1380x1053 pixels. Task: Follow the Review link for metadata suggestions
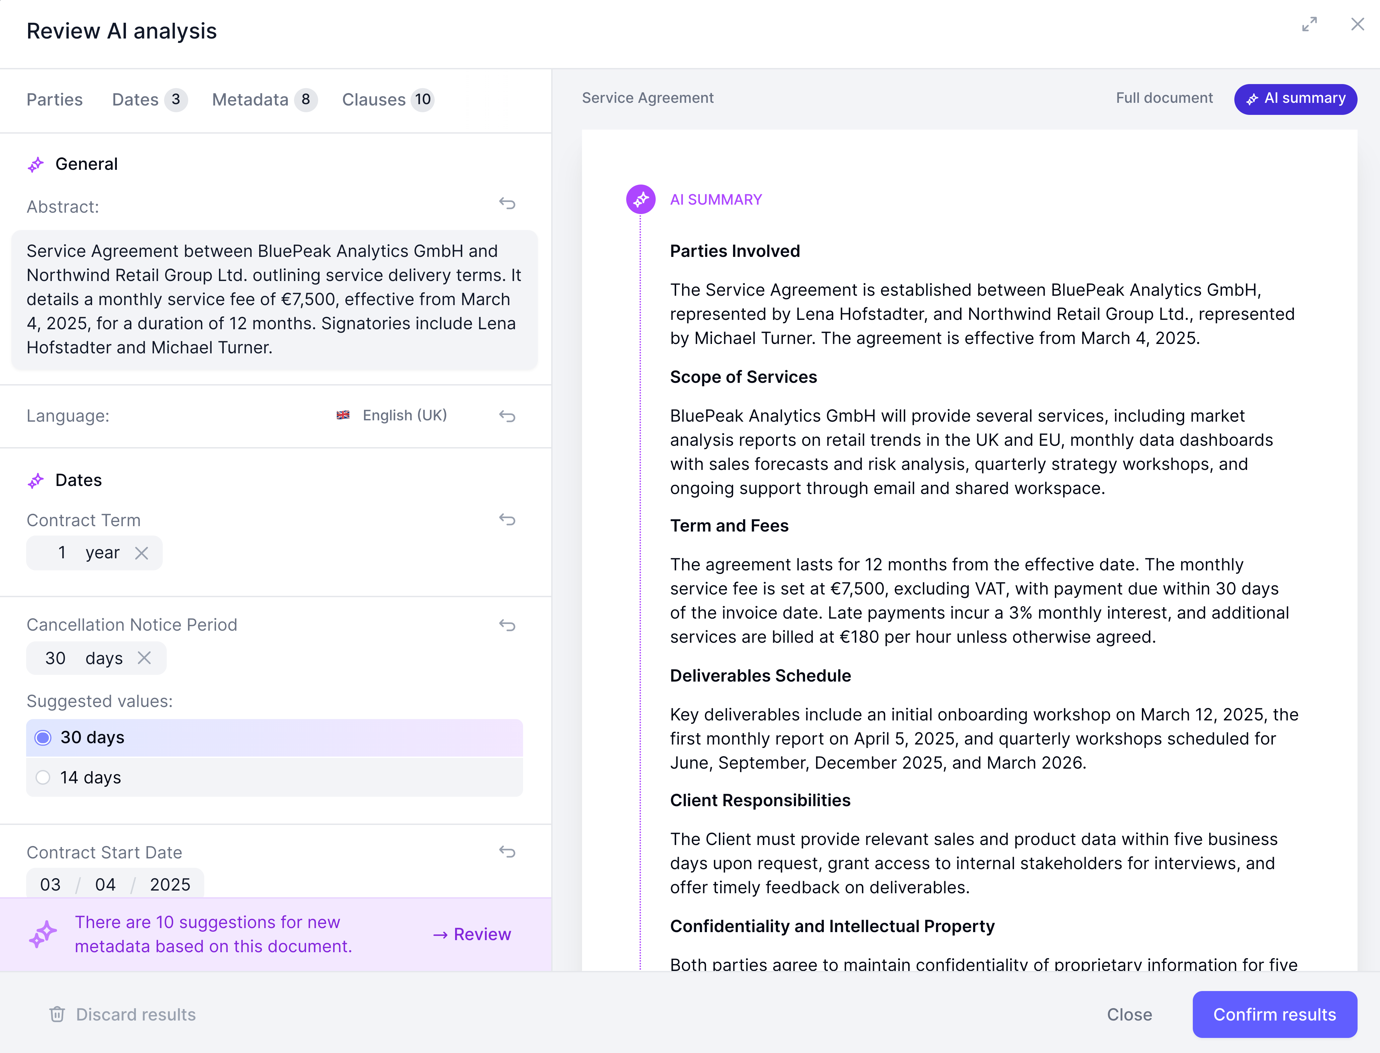(x=471, y=934)
